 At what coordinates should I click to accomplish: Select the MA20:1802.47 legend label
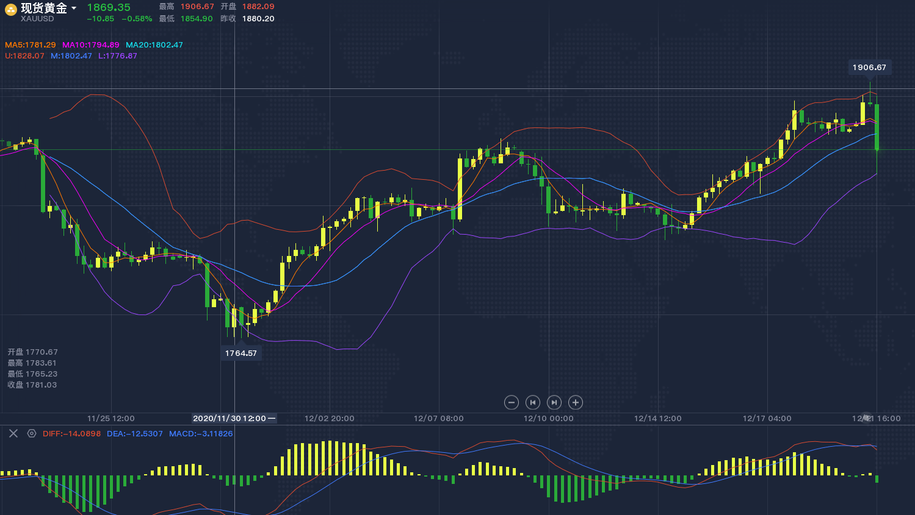154,45
